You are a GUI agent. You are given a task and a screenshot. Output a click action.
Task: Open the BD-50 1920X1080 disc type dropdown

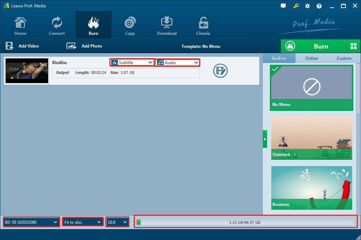(x=31, y=222)
